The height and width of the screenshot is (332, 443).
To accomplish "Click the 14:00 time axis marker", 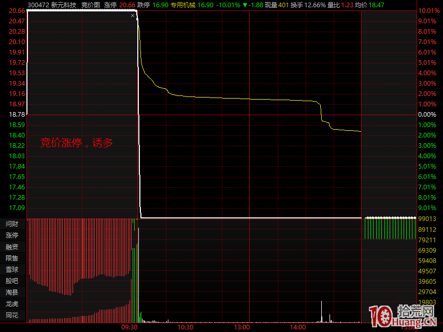I will (x=297, y=327).
